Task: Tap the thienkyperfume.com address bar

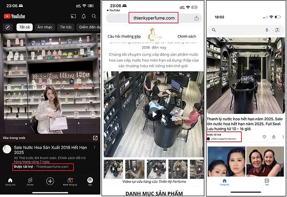Action: [154, 18]
